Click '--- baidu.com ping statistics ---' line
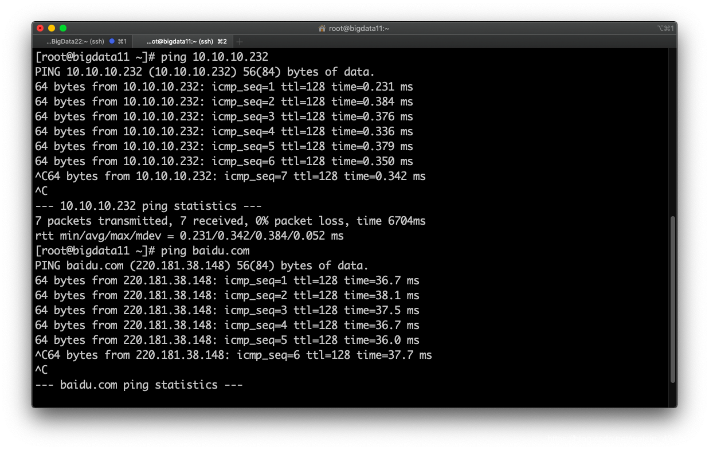The image size is (709, 450). pos(139,385)
